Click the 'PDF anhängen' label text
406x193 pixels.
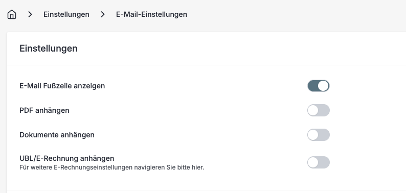coord(44,110)
